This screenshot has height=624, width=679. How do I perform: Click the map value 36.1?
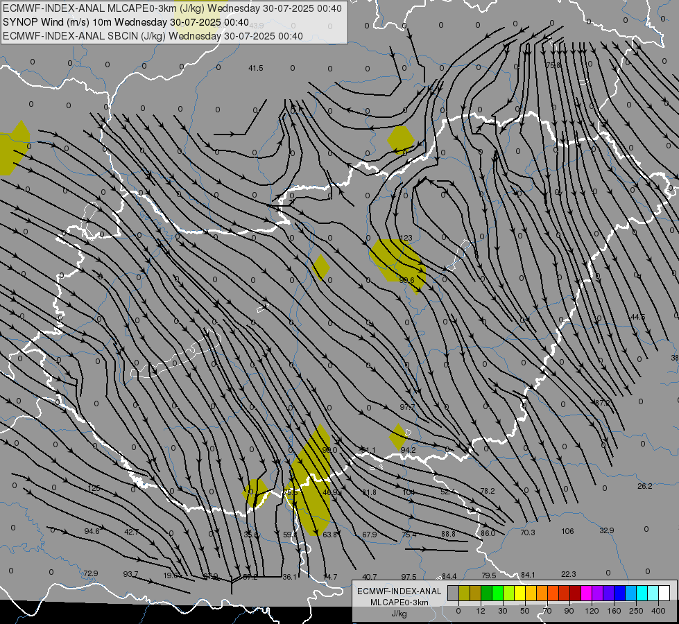tap(289, 576)
